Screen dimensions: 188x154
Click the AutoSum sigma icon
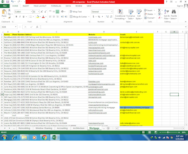(159, 10)
